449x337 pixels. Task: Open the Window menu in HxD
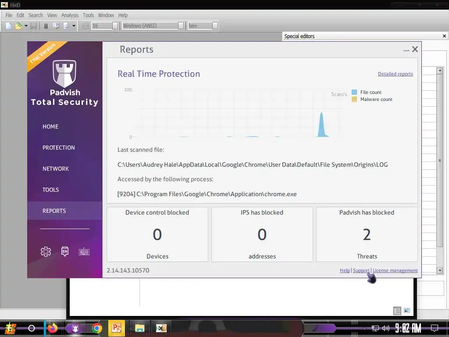click(x=106, y=15)
